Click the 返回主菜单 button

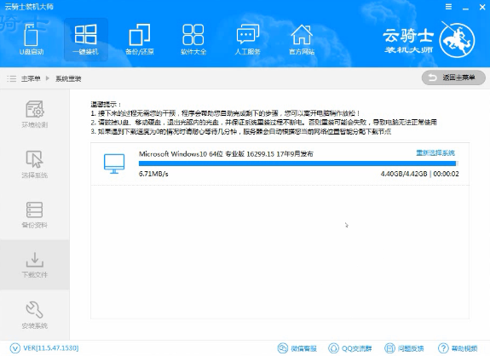pyautogui.click(x=453, y=78)
